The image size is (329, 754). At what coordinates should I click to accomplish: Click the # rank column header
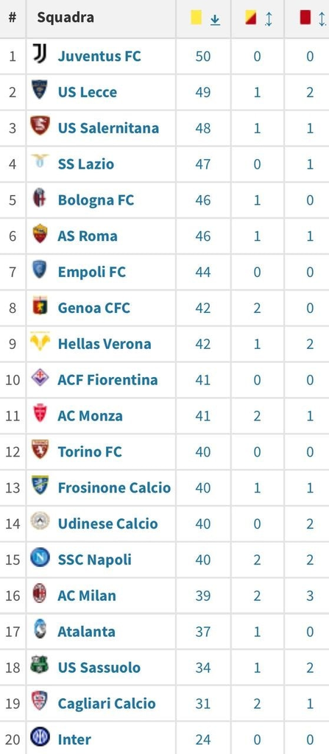coord(13,18)
